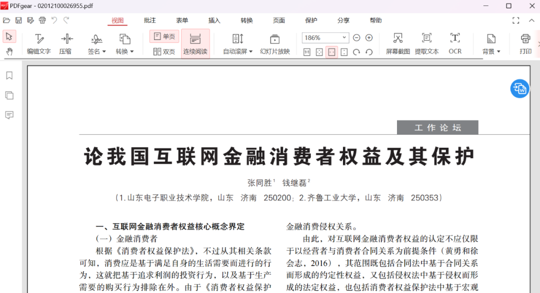Open the 编辑文字 text editing tool
The width and height of the screenshot is (540, 293).
(x=39, y=44)
